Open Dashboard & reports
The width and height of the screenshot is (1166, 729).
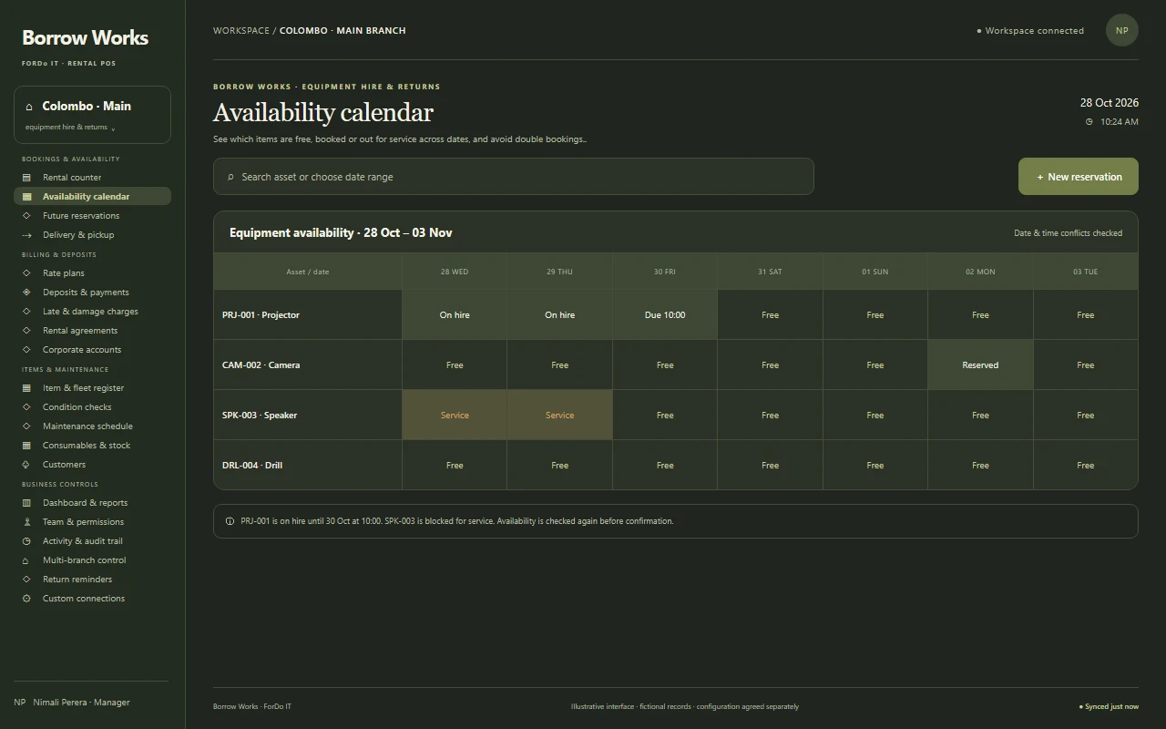pyautogui.click(x=92, y=503)
